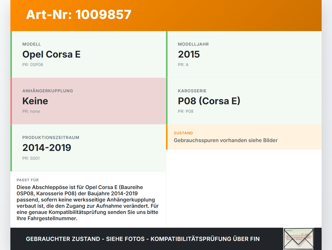
Task: Click the 'Diese Abschleppöse ist für Opel Corsa E' paragraph
Action: pos(88,203)
